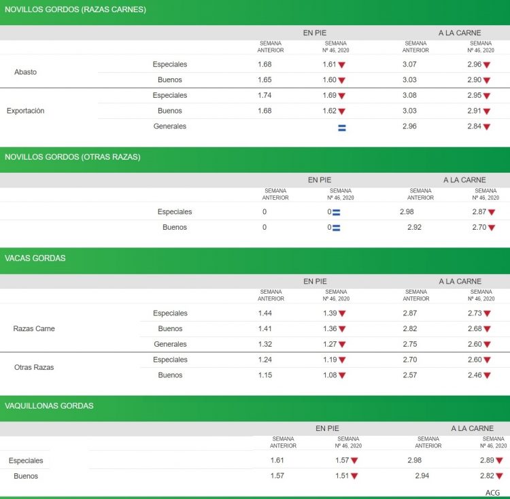
Task: Click the Abasto row label
Action: (x=26, y=72)
